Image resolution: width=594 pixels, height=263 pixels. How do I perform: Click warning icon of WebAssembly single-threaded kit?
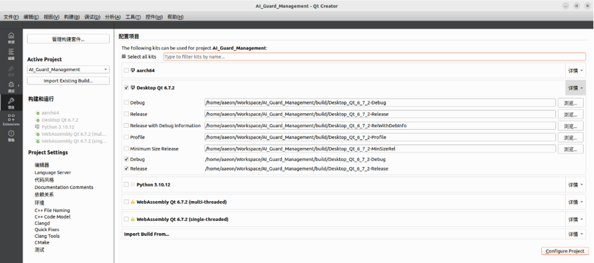[133, 219]
